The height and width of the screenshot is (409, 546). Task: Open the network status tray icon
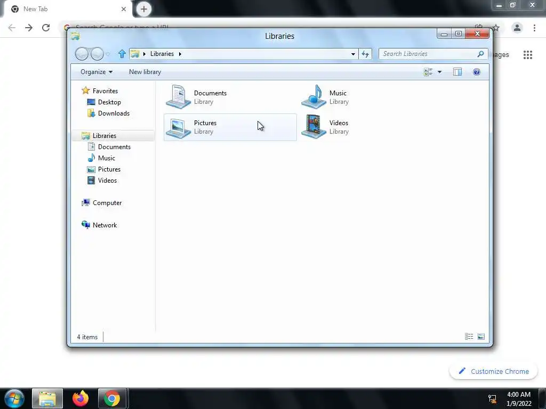492,398
